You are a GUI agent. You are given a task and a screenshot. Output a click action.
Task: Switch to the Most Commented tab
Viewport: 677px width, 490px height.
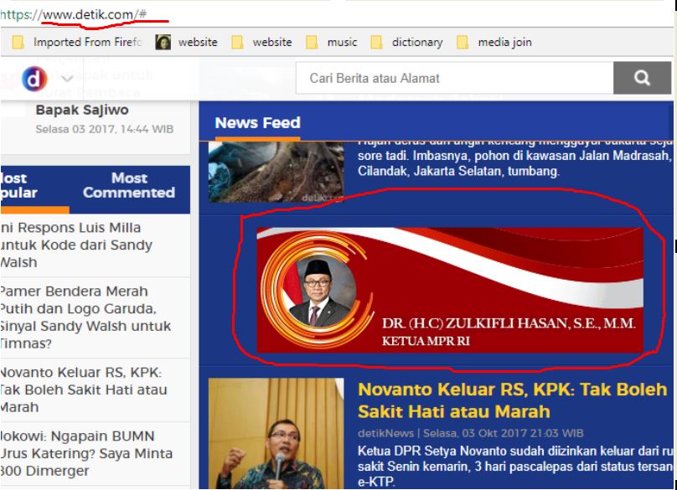[129, 186]
